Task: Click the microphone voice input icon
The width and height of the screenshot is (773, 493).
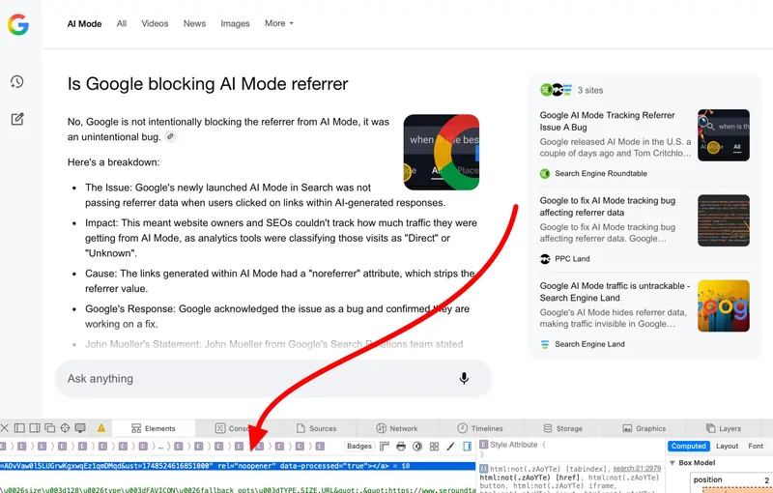Action: (x=464, y=379)
